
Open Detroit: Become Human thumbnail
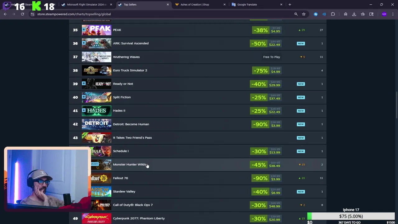tap(96, 124)
